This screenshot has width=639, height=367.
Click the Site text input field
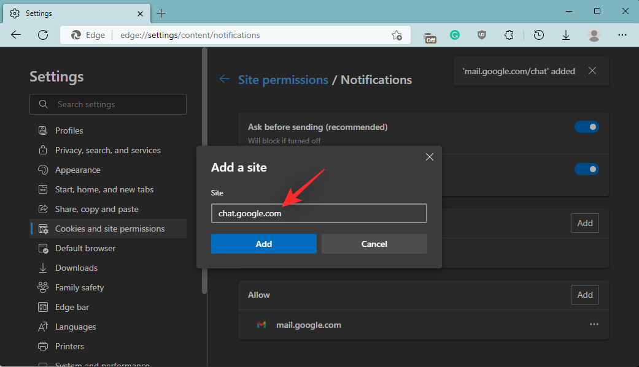tap(318, 213)
